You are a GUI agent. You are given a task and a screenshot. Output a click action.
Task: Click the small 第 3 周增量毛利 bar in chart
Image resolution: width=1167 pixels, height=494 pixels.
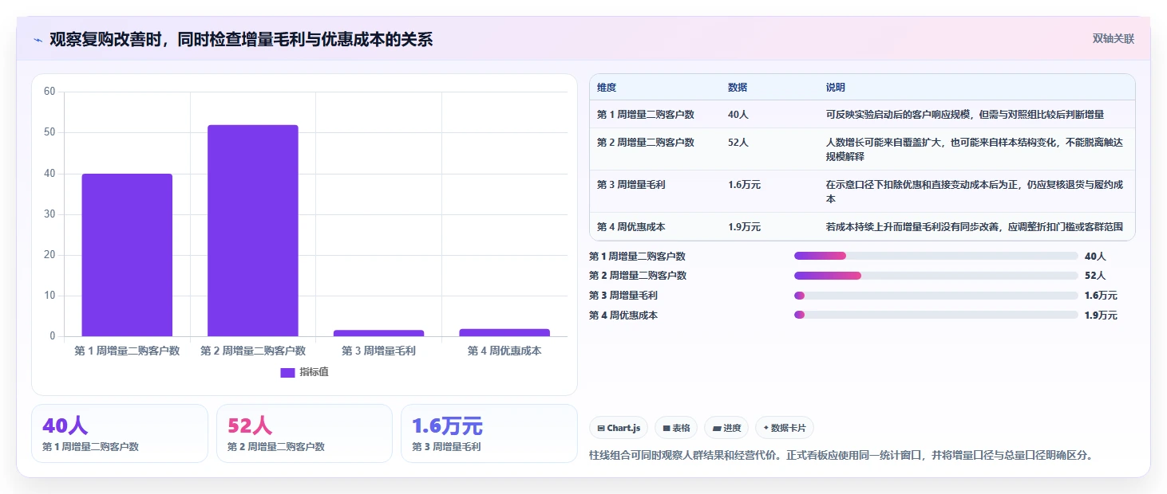378,333
